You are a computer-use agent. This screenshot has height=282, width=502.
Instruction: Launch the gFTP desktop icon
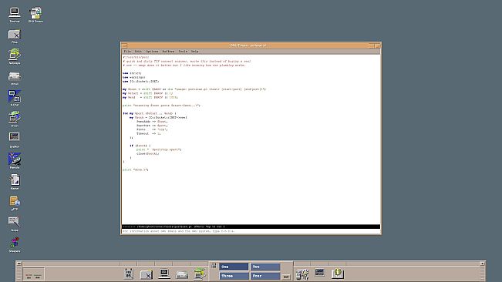pos(15,203)
